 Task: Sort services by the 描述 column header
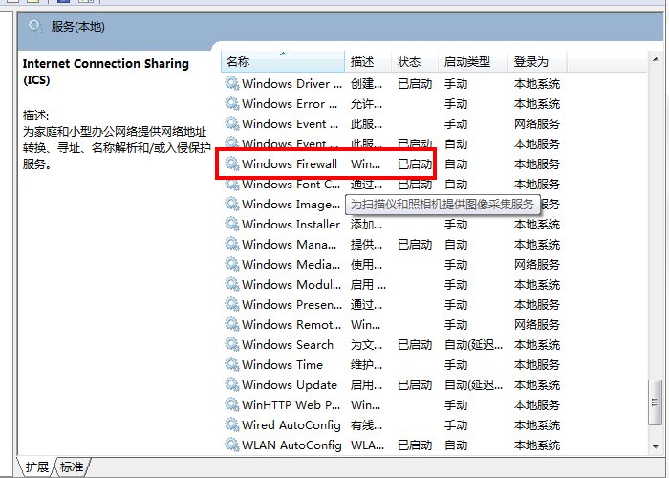pyautogui.click(x=368, y=62)
